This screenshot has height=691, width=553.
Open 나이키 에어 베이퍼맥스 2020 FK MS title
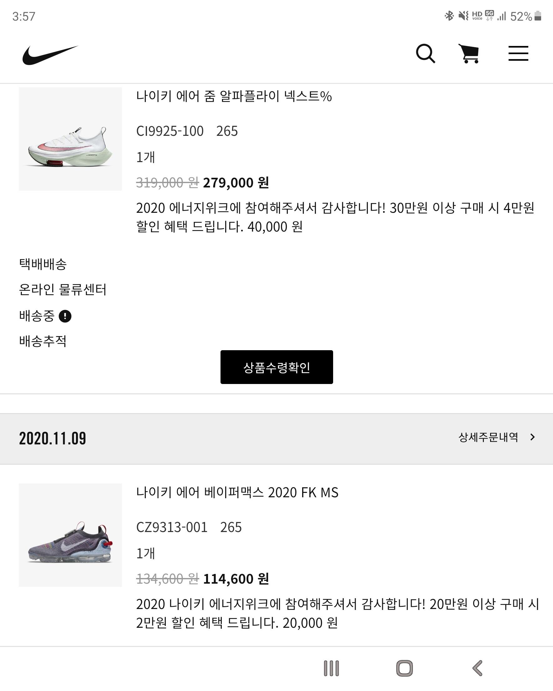pyautogui.click(x=237, y=493)
